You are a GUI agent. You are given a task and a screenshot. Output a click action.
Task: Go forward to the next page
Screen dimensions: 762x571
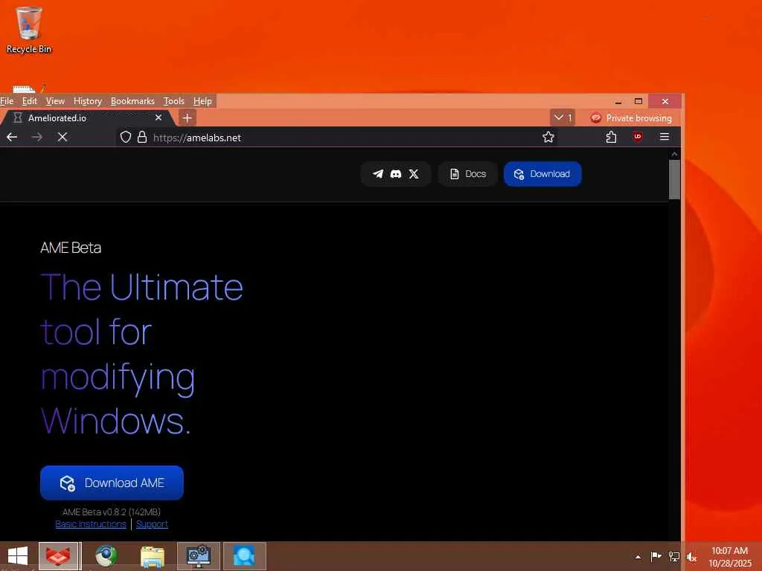[x=37, y=138]
